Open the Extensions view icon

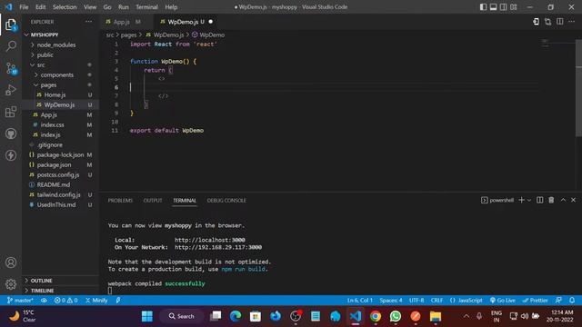click(x=11, y=112)
